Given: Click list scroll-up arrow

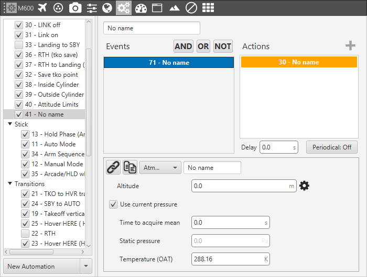Looking at the screenshot, I should click(89, 22).
